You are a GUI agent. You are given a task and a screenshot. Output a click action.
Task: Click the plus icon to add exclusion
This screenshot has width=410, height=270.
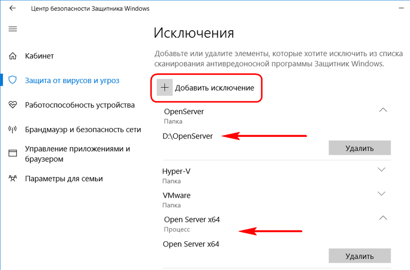point(165,88)
